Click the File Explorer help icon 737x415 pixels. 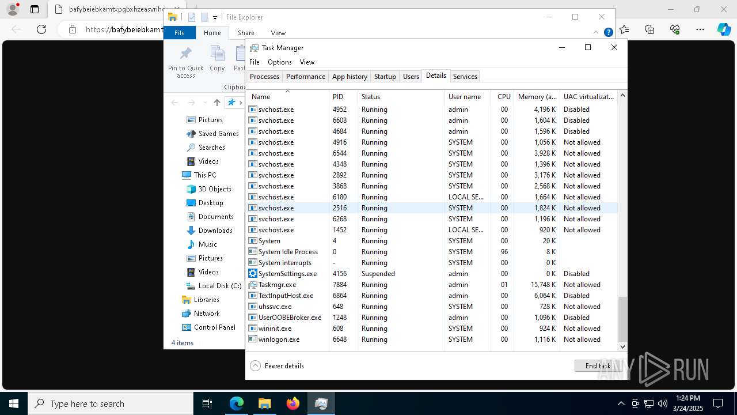(608, 33)
